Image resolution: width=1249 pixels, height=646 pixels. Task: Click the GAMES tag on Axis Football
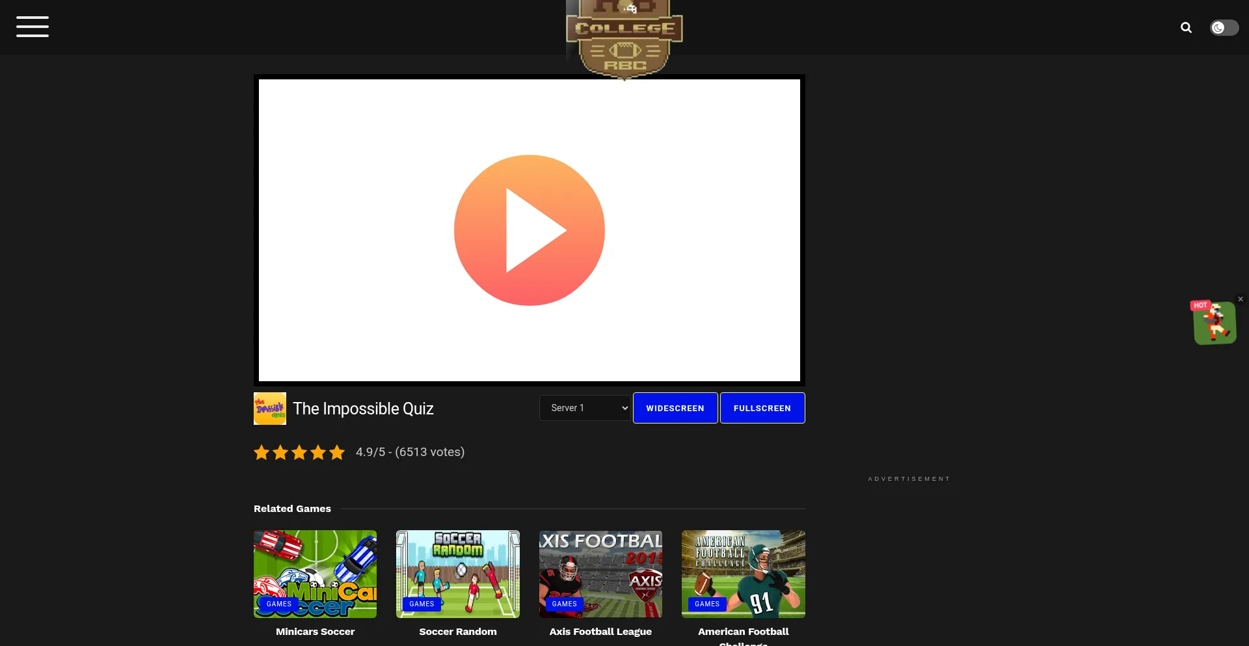(x=564, y=604)
